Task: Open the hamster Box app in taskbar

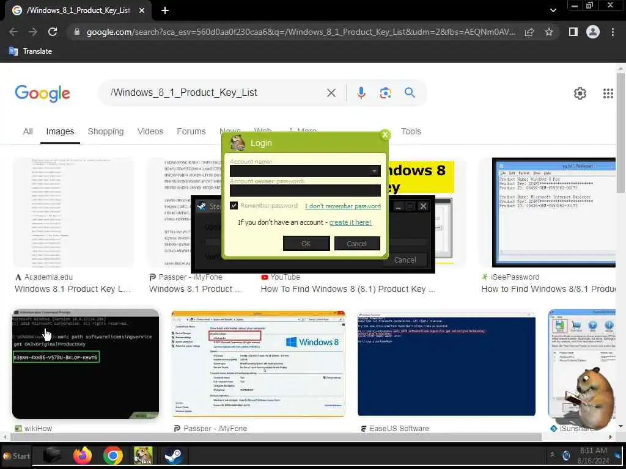Action: 143,456
